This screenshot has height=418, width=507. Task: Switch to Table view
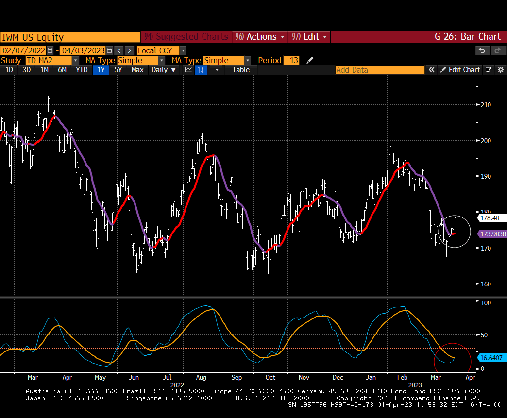(x=241, y=70)
